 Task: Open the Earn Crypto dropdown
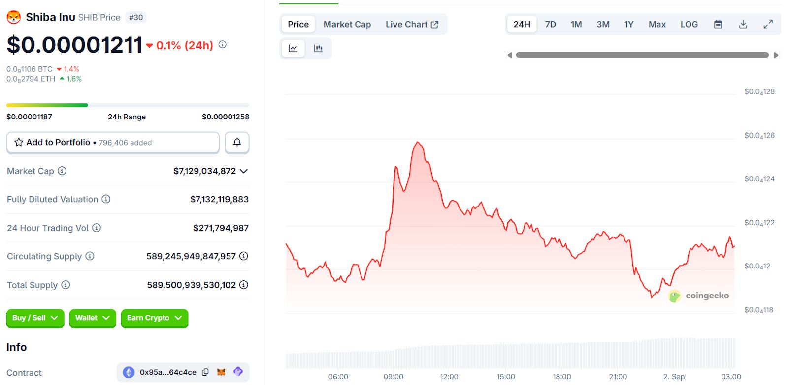coord(155,318)
